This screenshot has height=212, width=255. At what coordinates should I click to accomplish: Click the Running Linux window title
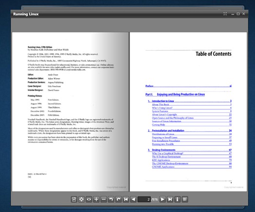(26, 14)
